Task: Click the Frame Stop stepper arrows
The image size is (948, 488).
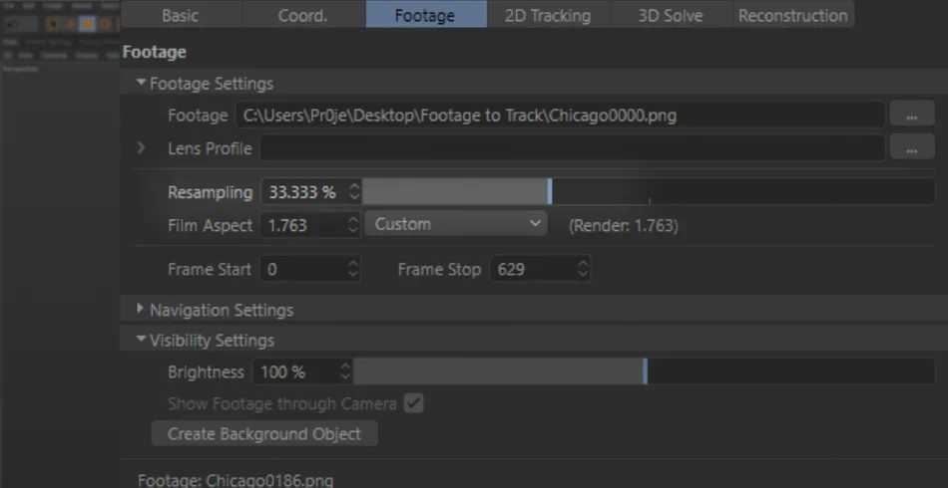Action: click(583, 269)
